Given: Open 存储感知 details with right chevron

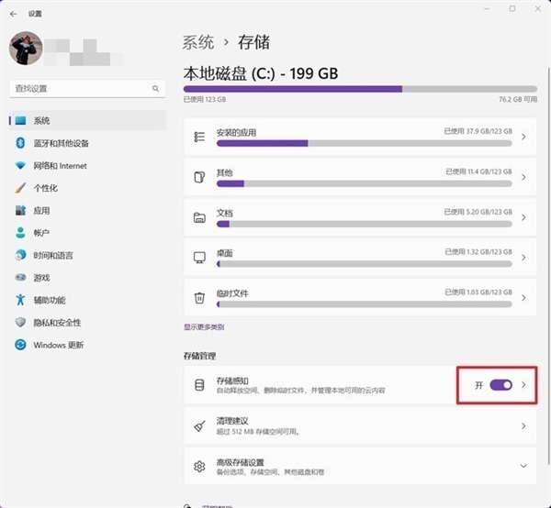Looking at the screenshot, I should click(x=524, y=385).
